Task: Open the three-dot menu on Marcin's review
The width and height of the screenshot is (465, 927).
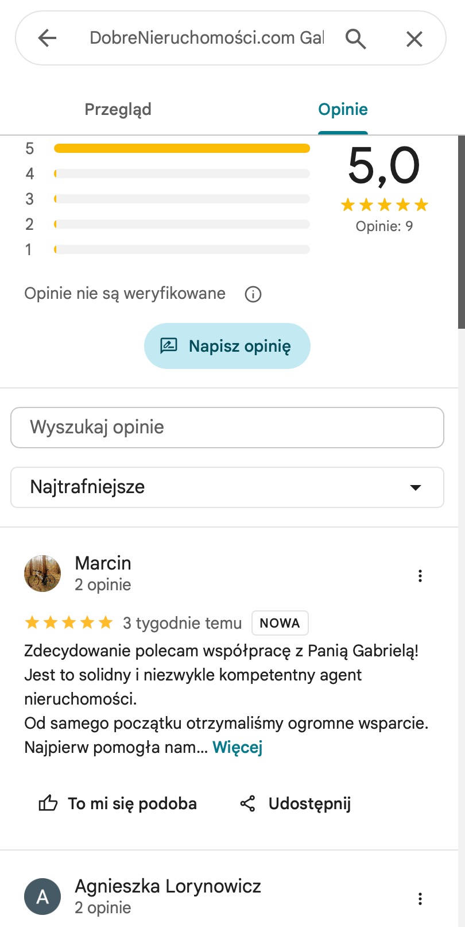Action: 420,575
